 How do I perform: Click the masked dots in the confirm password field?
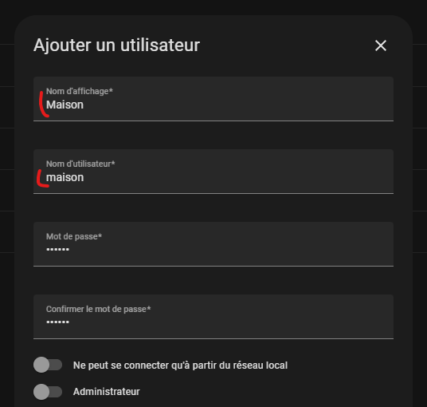(x=57, y=322)
